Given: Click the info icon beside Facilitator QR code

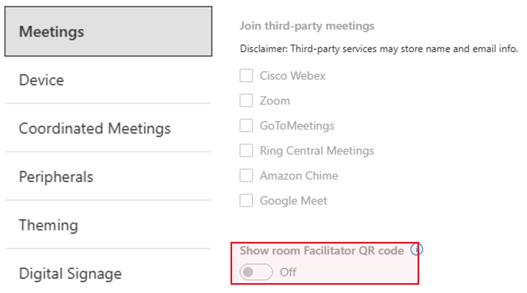Looking at the screenshot, I should pyautogui.click(x=417, y=250).
